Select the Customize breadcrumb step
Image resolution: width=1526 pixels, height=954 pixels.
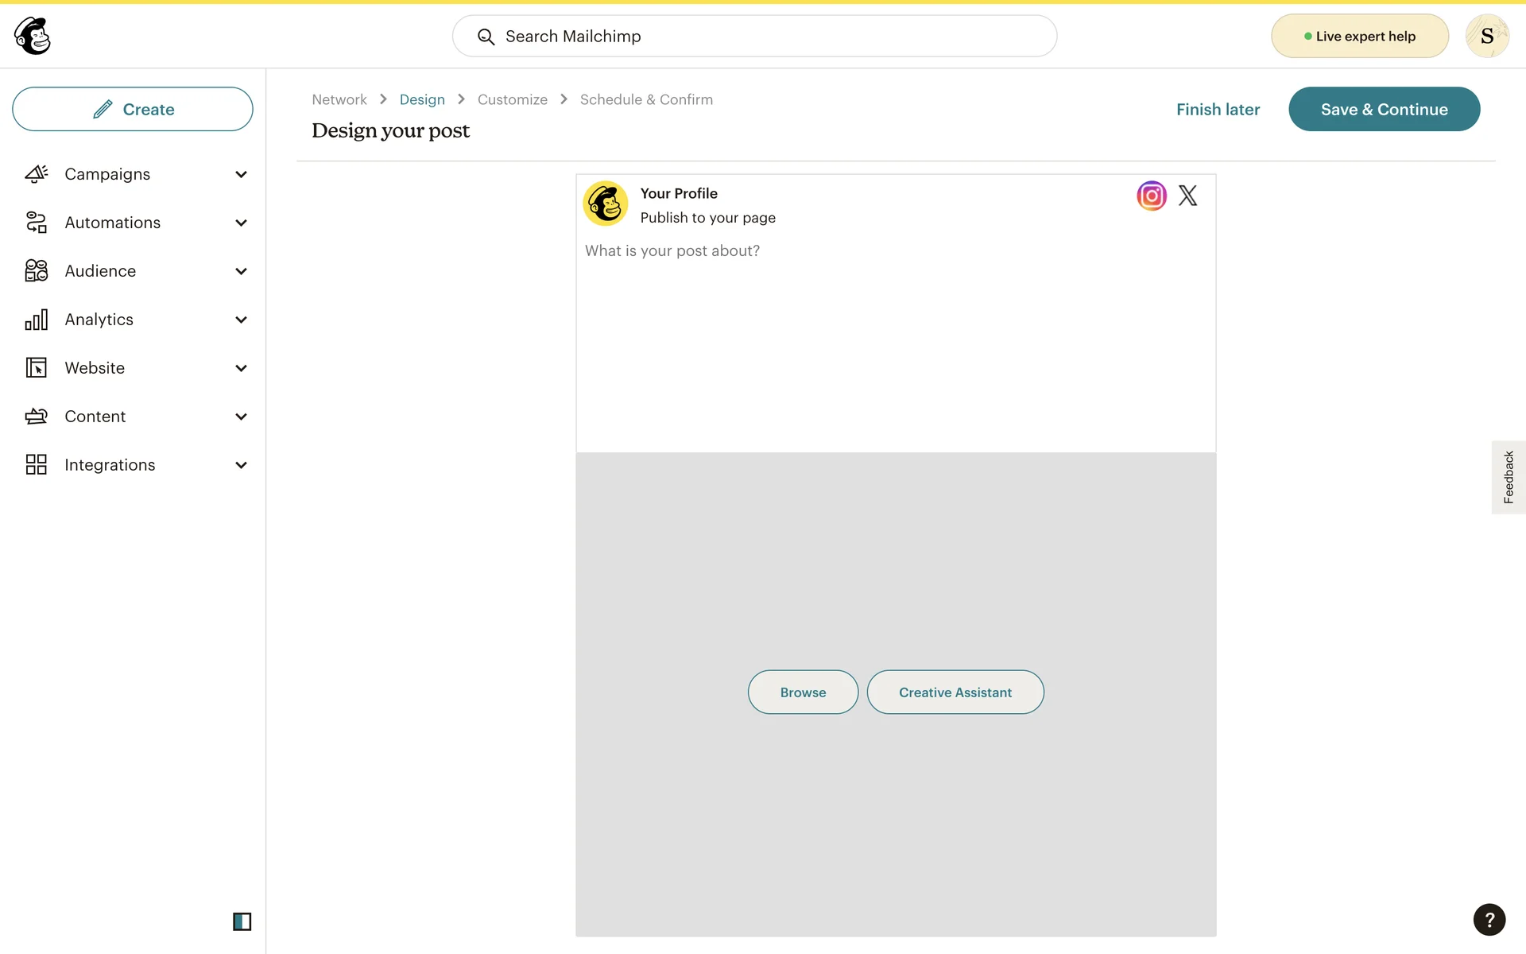tap(512, 99)
